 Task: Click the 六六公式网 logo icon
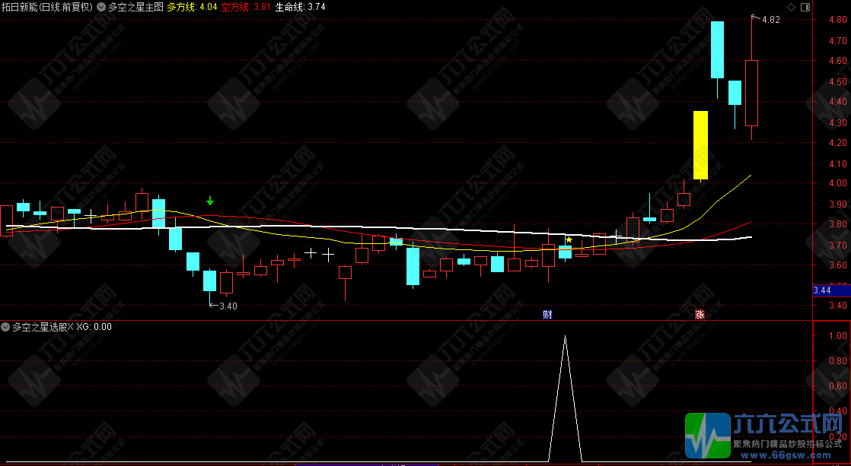tap(708, 436)
